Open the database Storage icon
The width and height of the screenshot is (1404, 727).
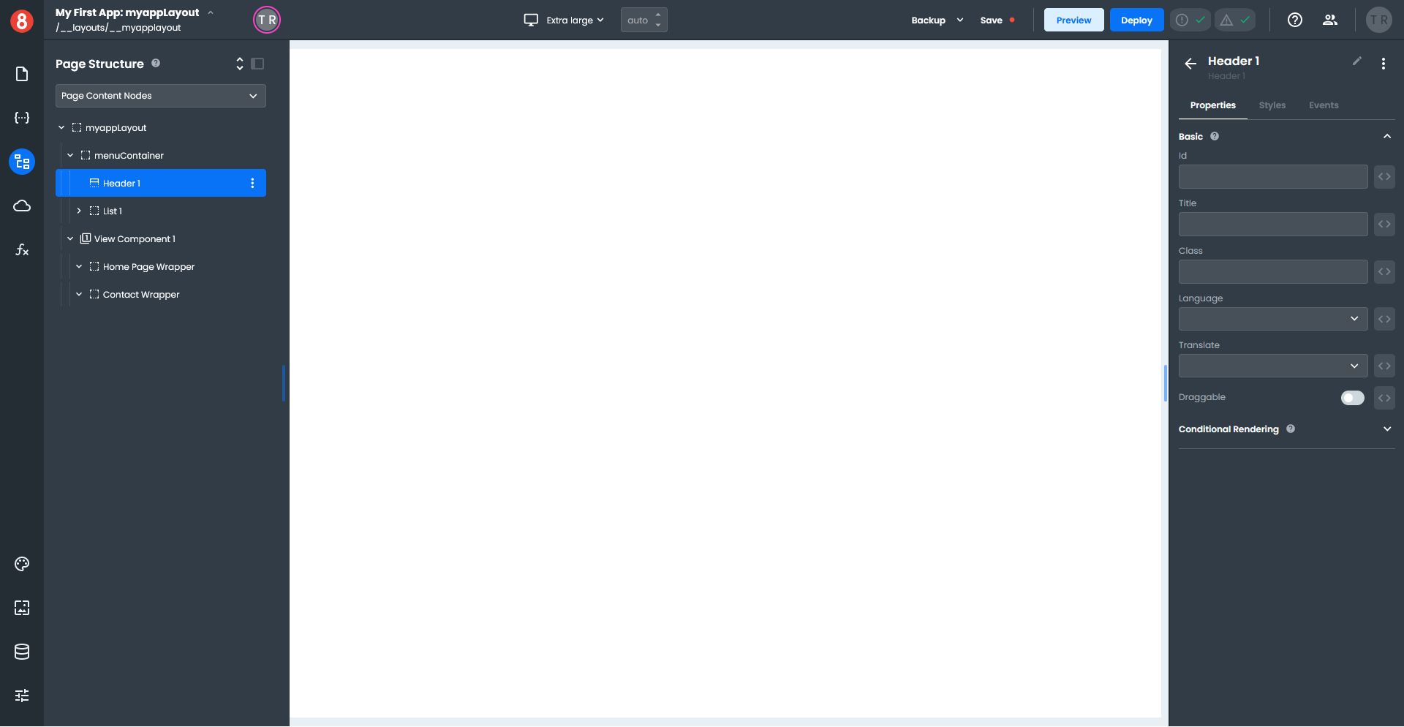tap(22, 652)
